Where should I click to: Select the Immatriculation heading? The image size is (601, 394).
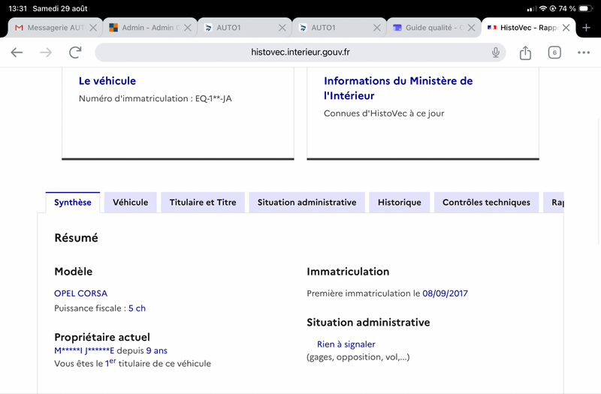[348, 272]
